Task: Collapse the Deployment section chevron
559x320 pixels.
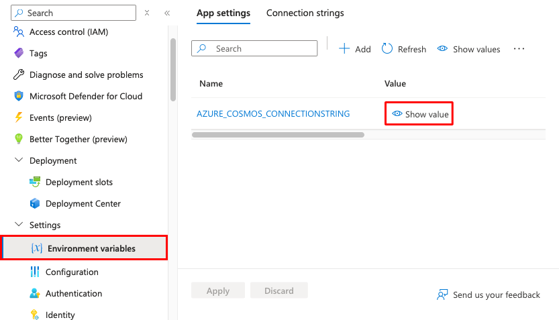Action: tap(18, 160)
